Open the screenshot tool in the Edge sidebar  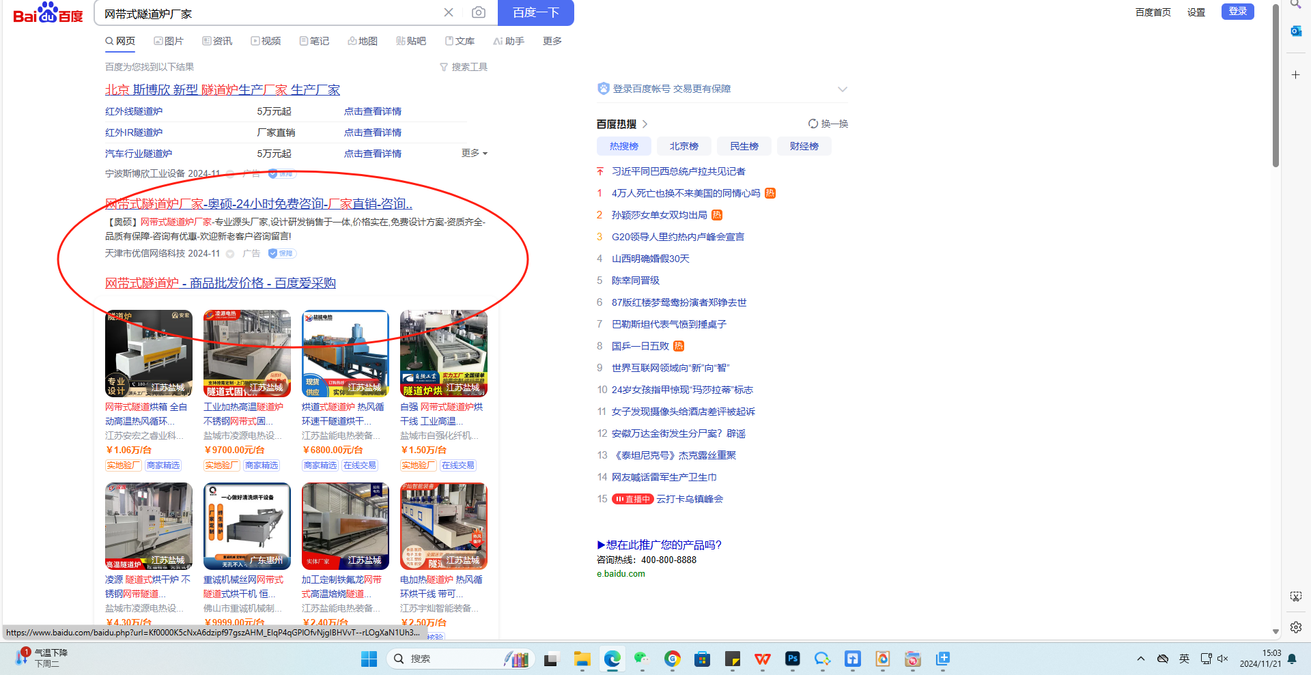click(1295, 597)
